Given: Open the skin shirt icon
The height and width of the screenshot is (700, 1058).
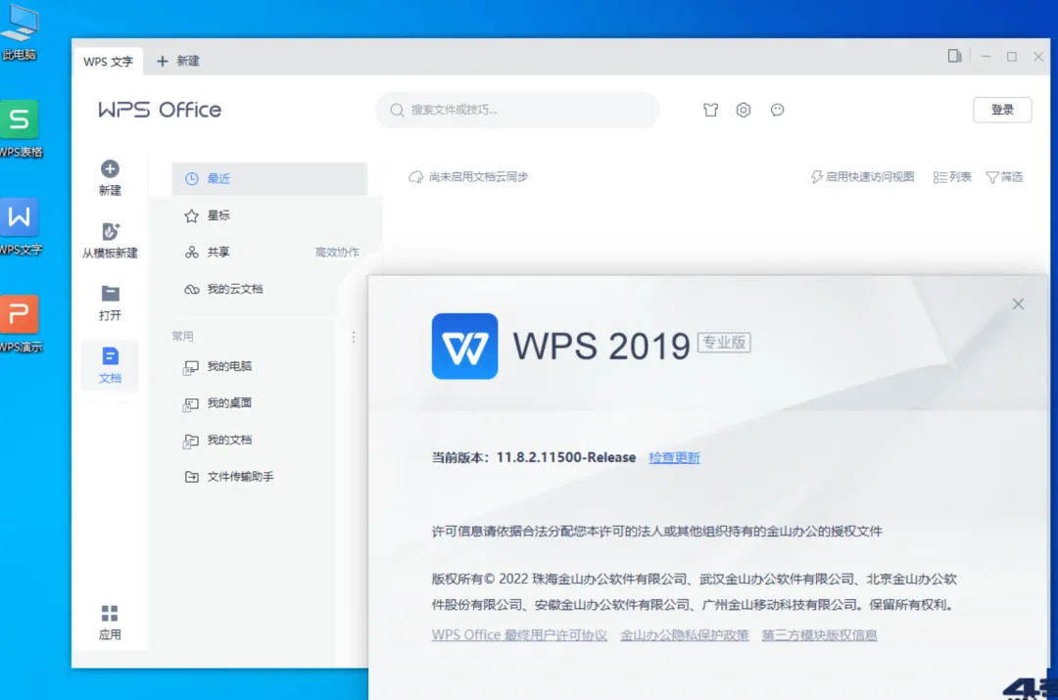Looking at the screenshot, I should pos(710,110).
